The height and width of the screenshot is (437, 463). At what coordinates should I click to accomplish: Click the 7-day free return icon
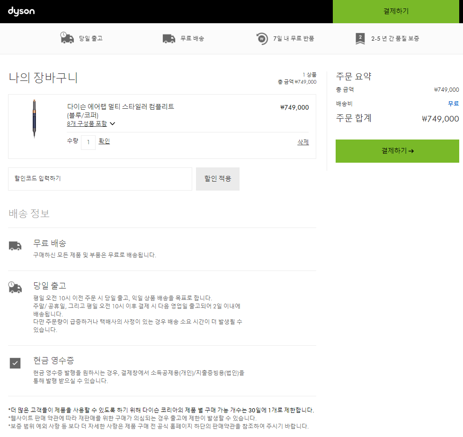coord(262,39)
